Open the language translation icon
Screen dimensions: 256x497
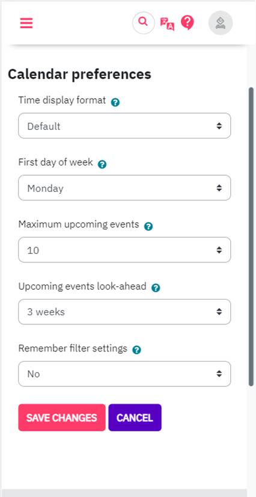(167, 24)
